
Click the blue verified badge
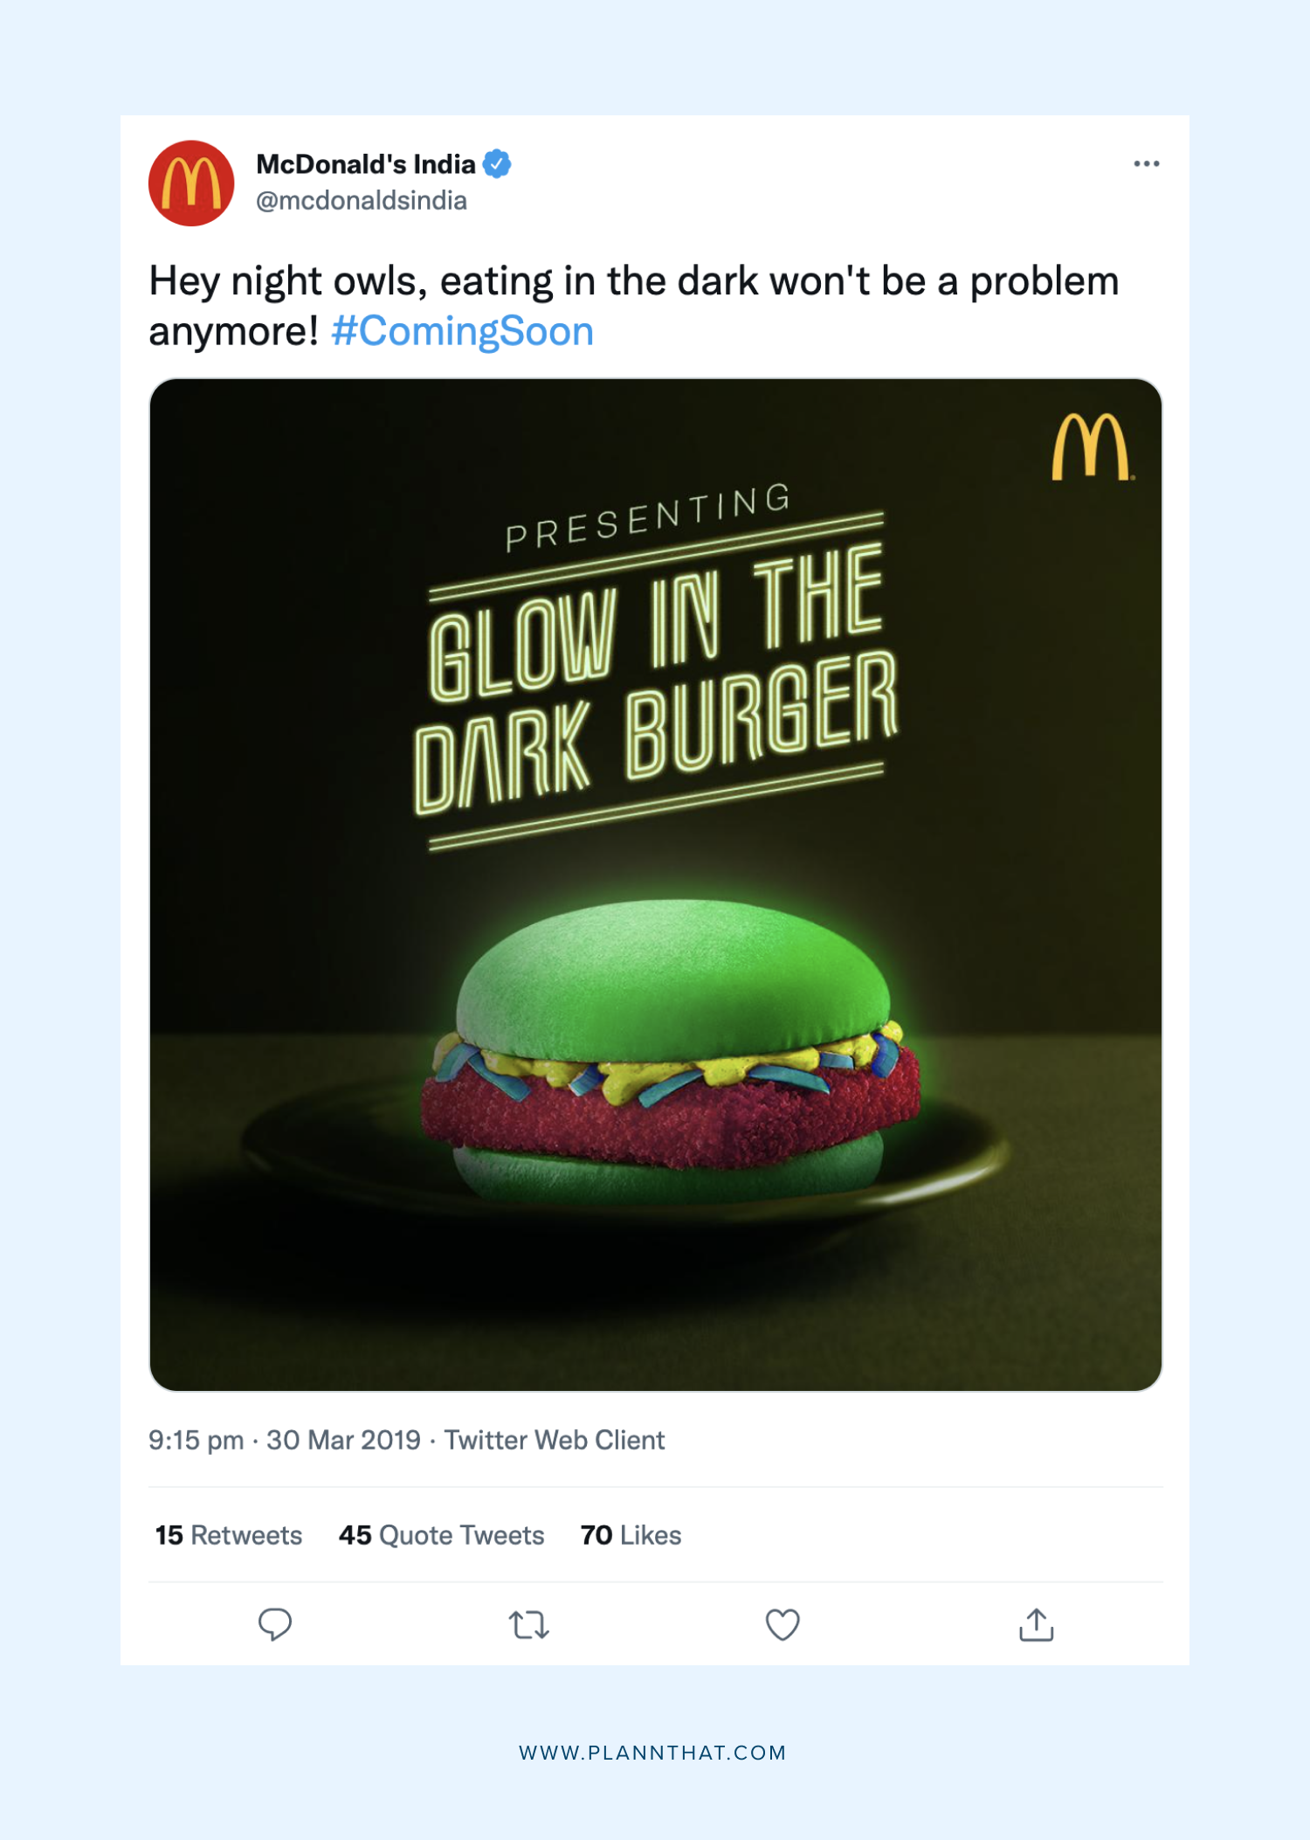pyautogui.click(x=497, y=163)
